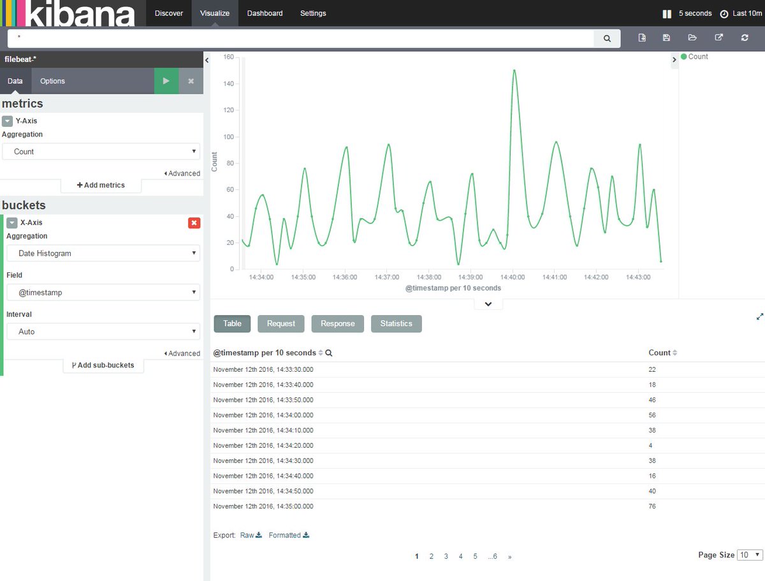Jump to last page ...6
The height and width of the screenshot is (581, 765).
coord(493,556)
